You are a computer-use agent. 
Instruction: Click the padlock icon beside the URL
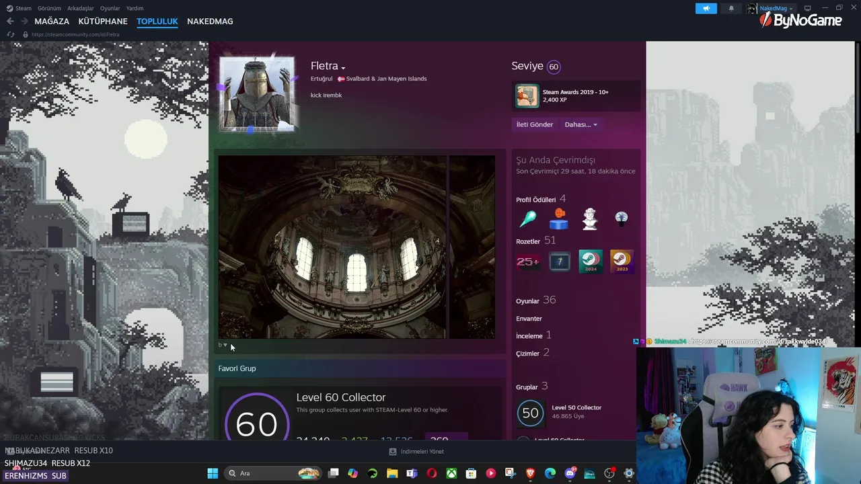pos(26,34)
